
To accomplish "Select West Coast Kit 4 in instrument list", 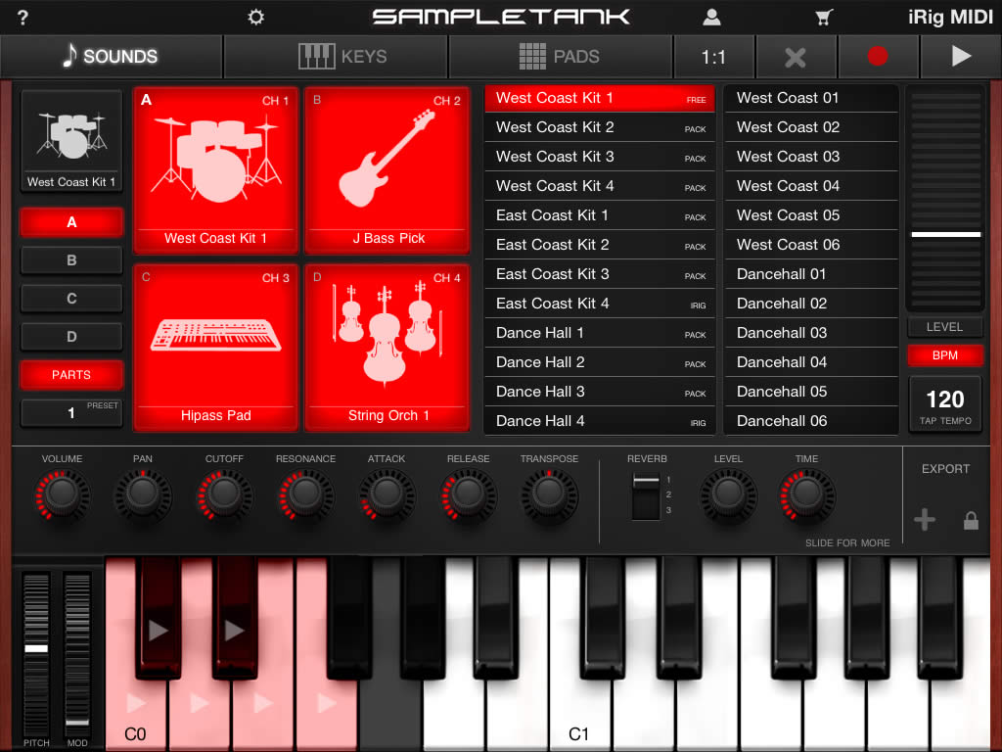I will (x=600, y=186).
